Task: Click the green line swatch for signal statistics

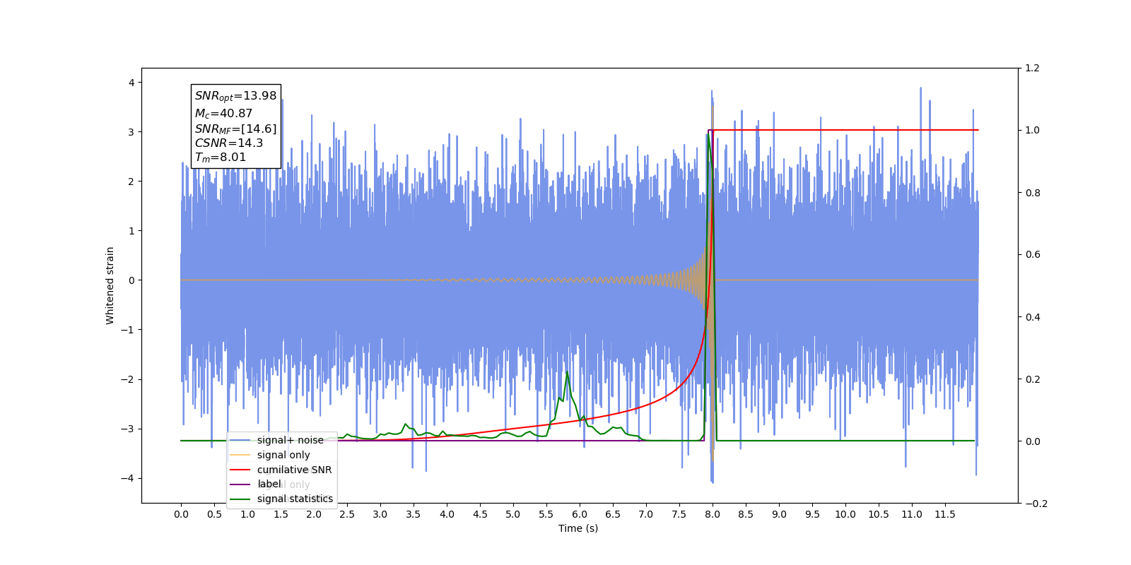Action: click(x=240, y=499)
